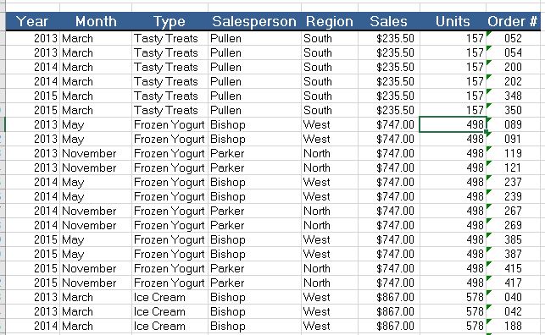The width and height of the screenshot is (545, 335).
Task: Select the selected Units cell with 498
Action: point(453,124)
